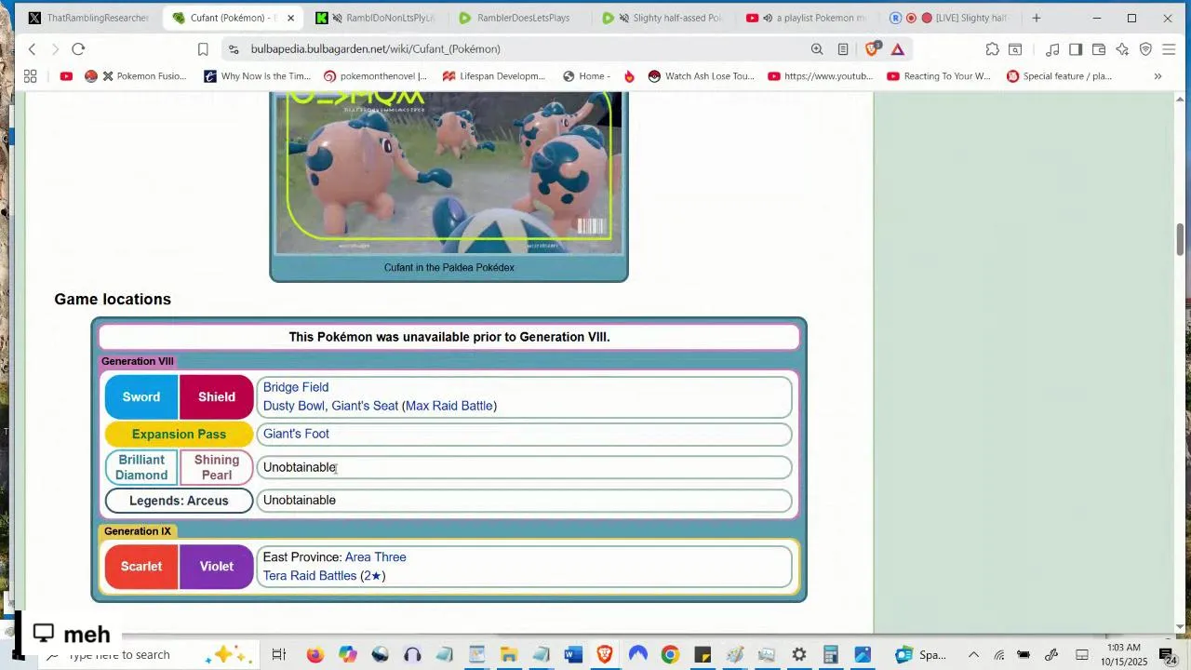Open the Brave Shields lion icon

click(872, 49)
